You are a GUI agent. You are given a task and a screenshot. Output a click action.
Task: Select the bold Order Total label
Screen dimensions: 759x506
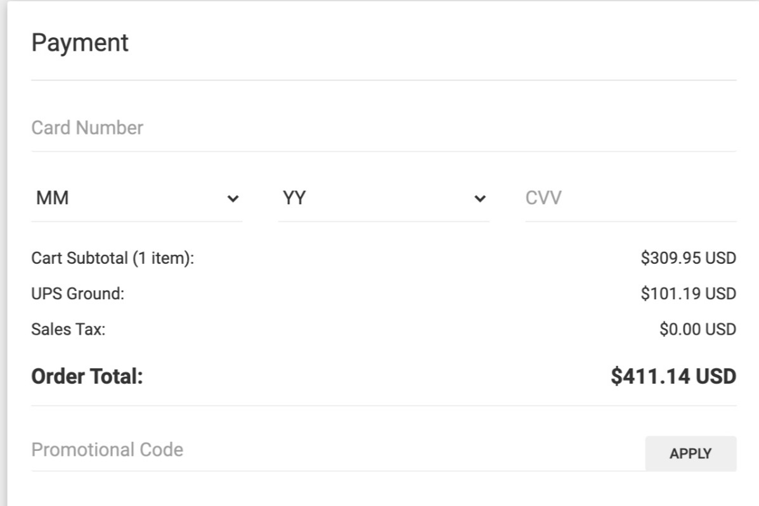coord(88,377)
